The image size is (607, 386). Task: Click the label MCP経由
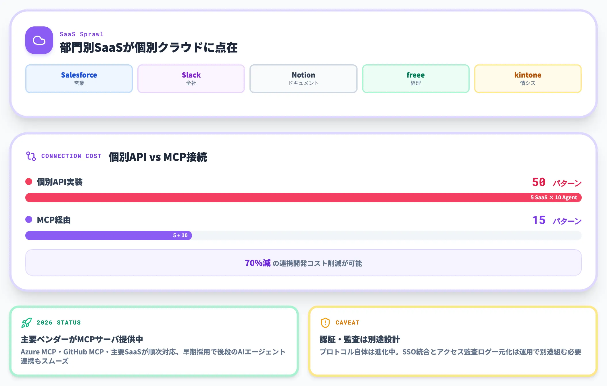click(54, 220)
